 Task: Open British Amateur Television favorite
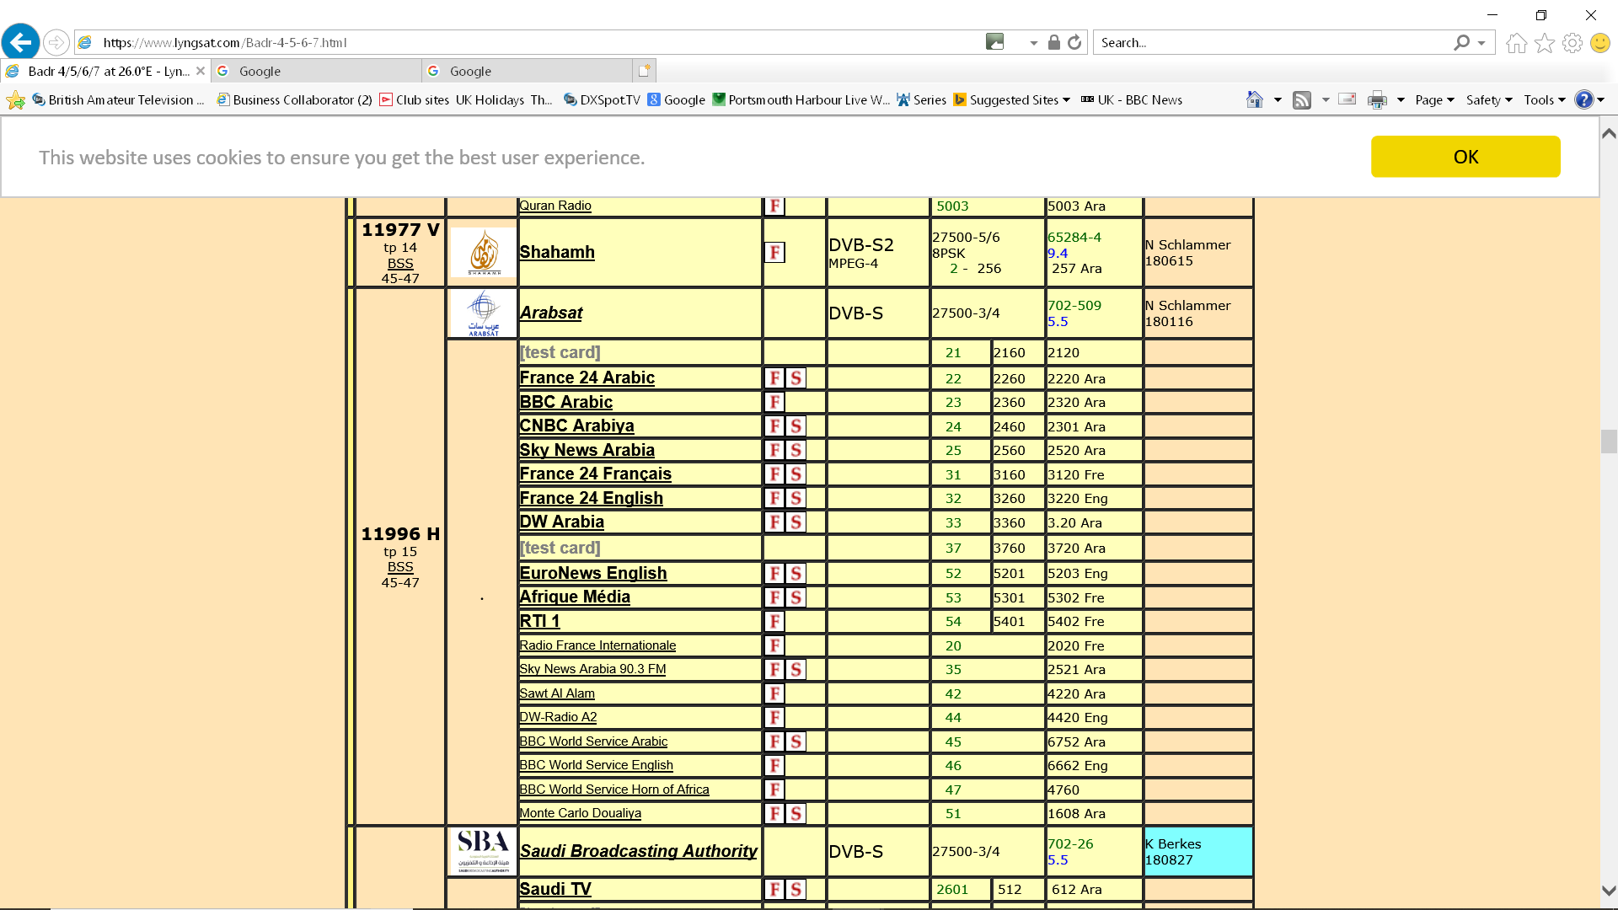[x=117, y=99]
